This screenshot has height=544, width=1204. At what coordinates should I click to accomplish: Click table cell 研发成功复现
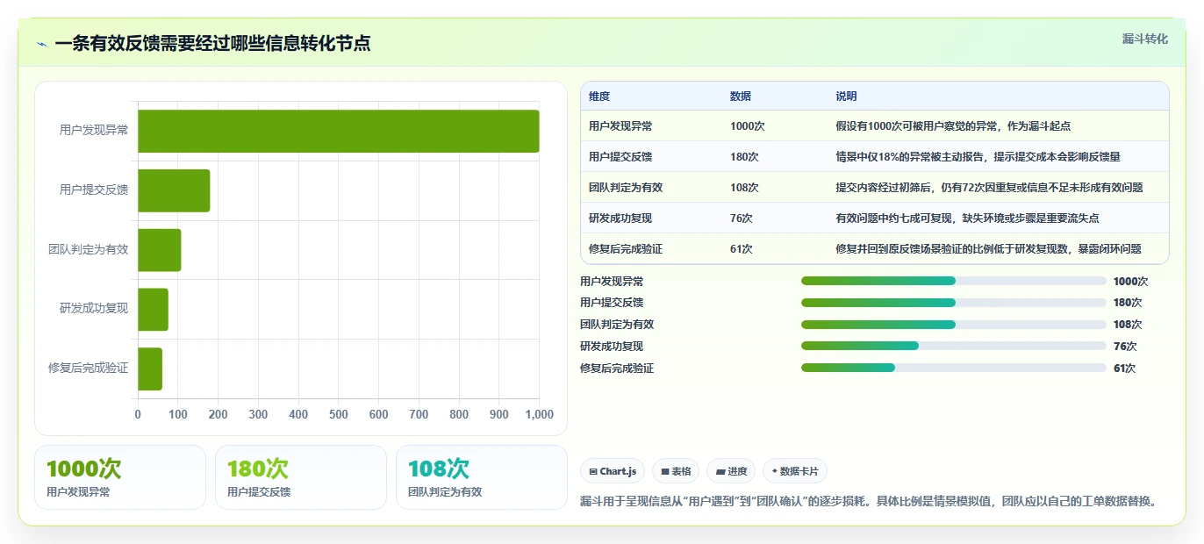click(x=620, y=218)
